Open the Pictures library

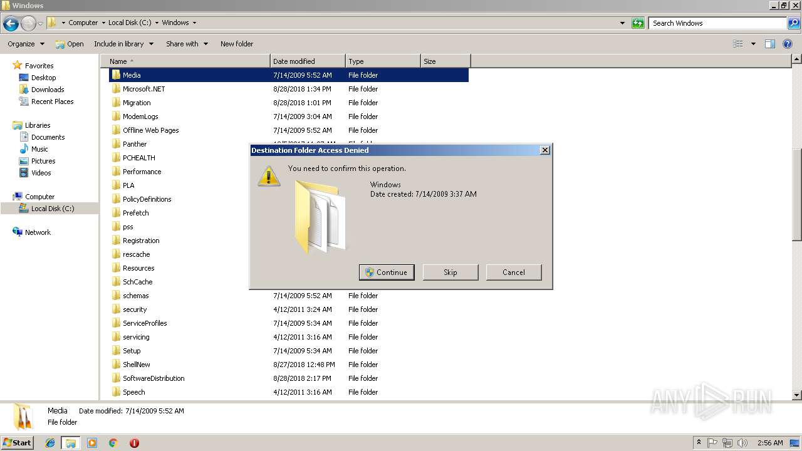pyautogui.click(x=43, y=161)
